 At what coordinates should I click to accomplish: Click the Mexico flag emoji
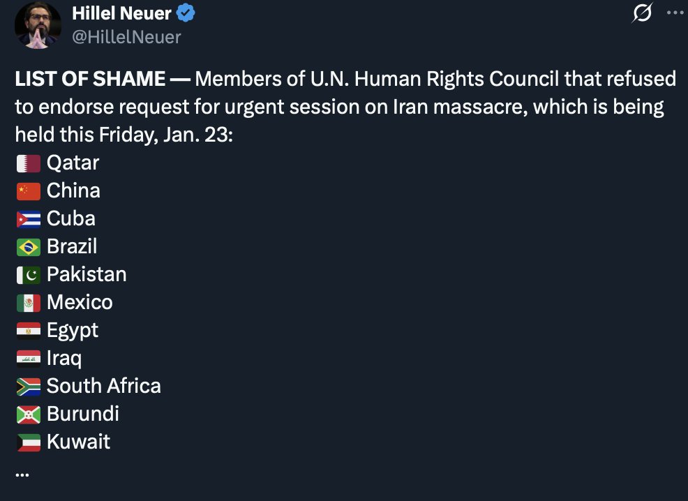[x=28, y=303]
